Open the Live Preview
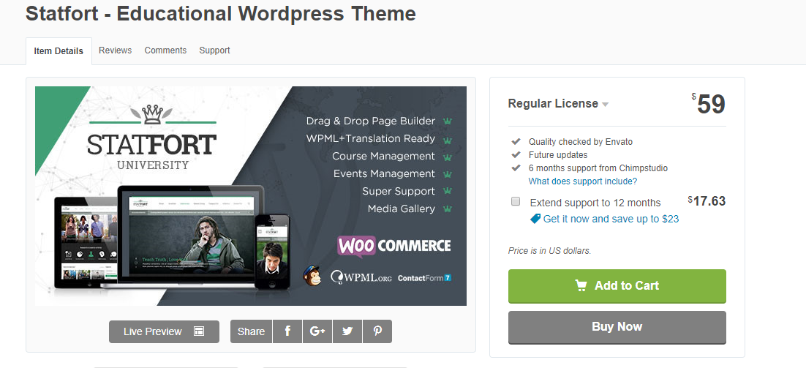The height and width of the screenshot is (368, 806). point(164,331)
